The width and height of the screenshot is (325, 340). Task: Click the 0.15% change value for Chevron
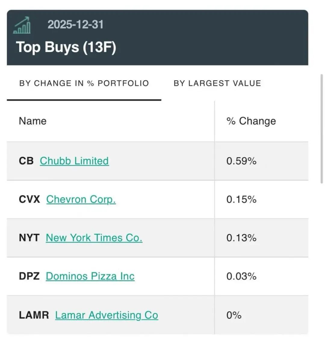coord(241,199)
